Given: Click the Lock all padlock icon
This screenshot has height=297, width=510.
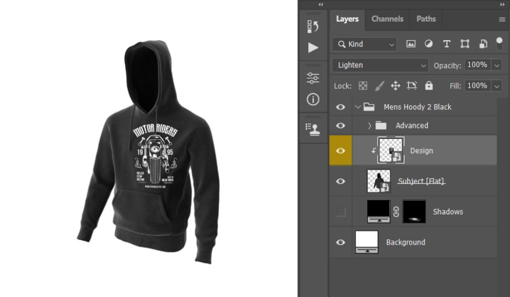Looking at the screenshot, I should [428, 85].
